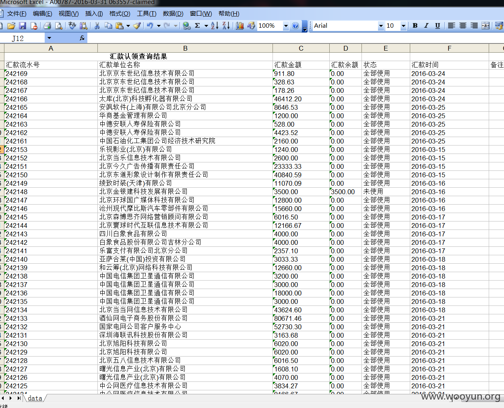Open the 格式(O) menu
The image size is (504, 408).
point(120,14)
